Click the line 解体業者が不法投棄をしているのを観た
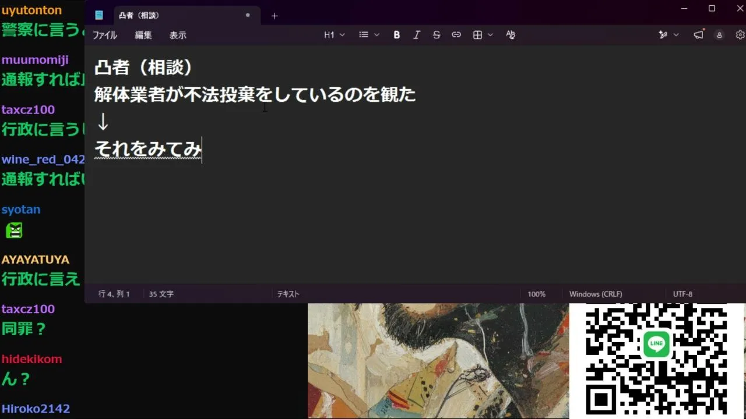 pyautogui.click(x=255, y=94)
